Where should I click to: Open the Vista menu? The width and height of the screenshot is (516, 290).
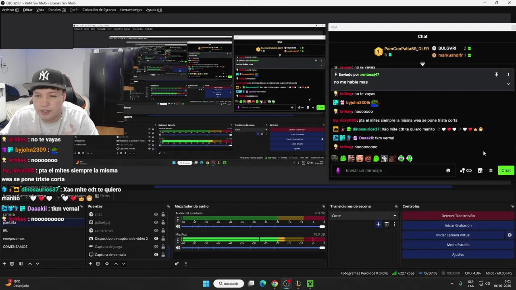[40, 10]
